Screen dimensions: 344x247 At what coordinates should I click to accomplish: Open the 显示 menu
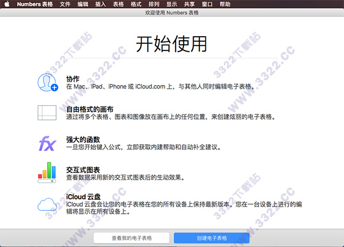(x=171, y=4)
